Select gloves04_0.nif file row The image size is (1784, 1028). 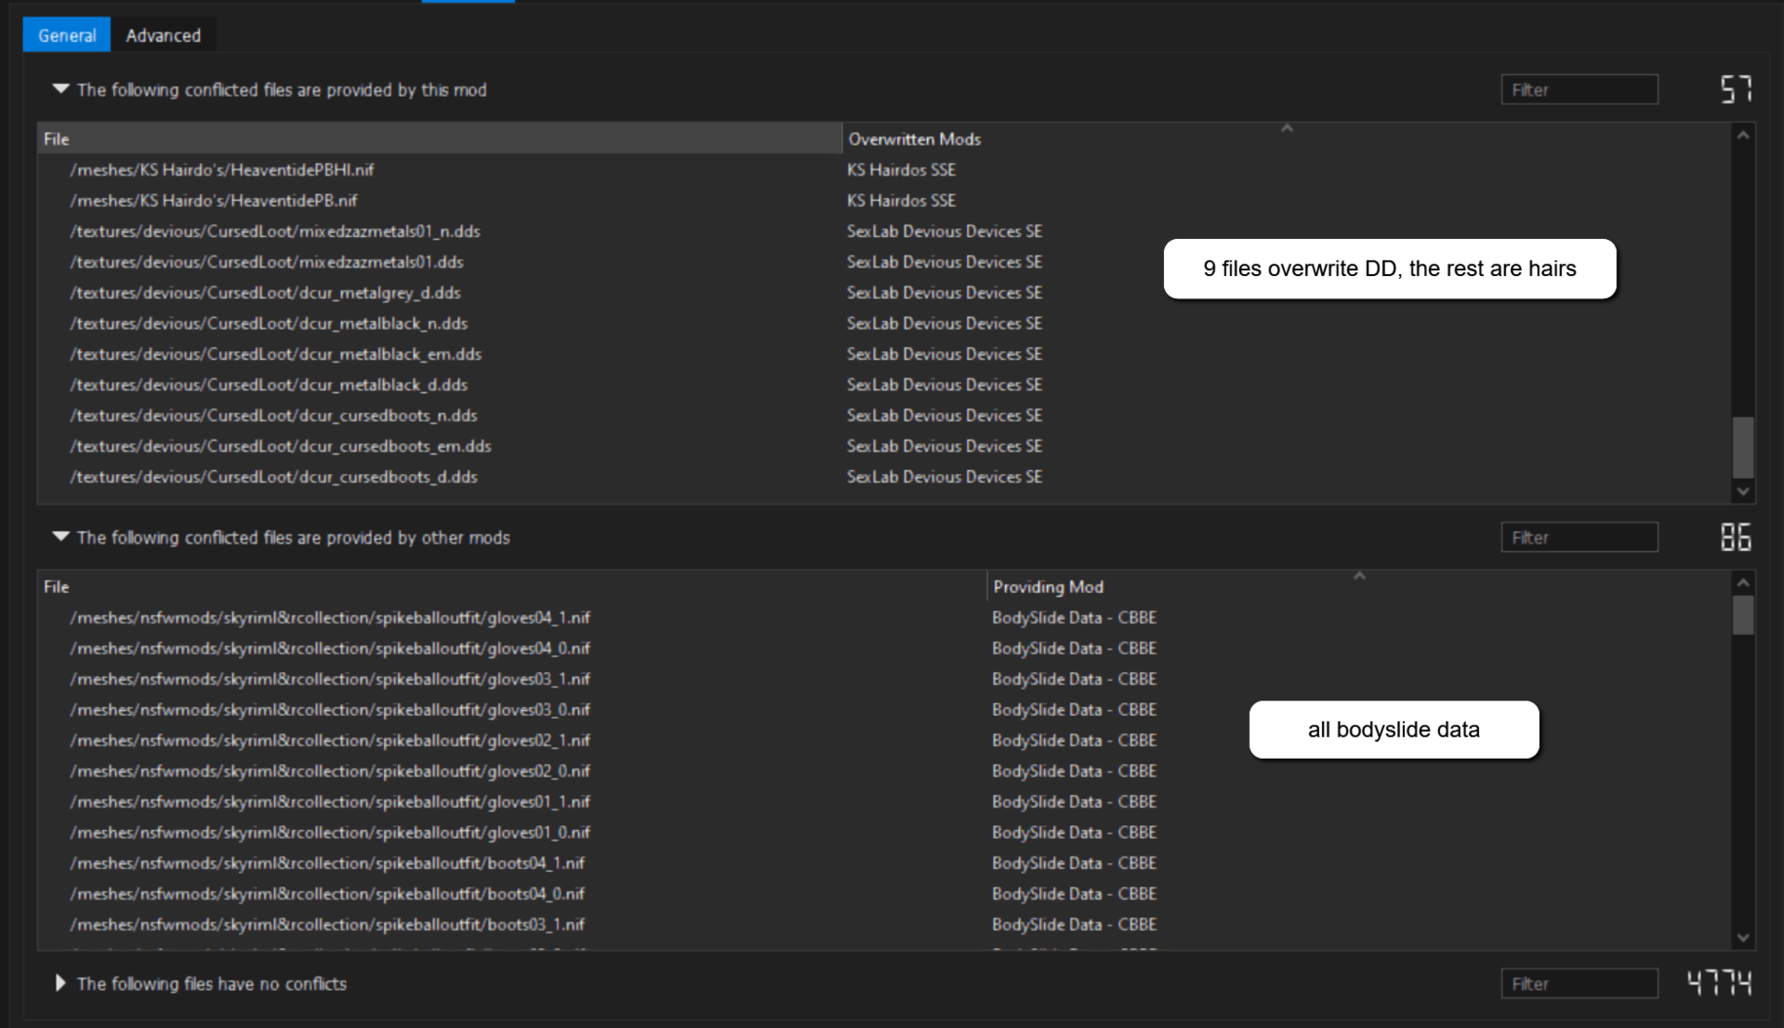click(884, 648)
